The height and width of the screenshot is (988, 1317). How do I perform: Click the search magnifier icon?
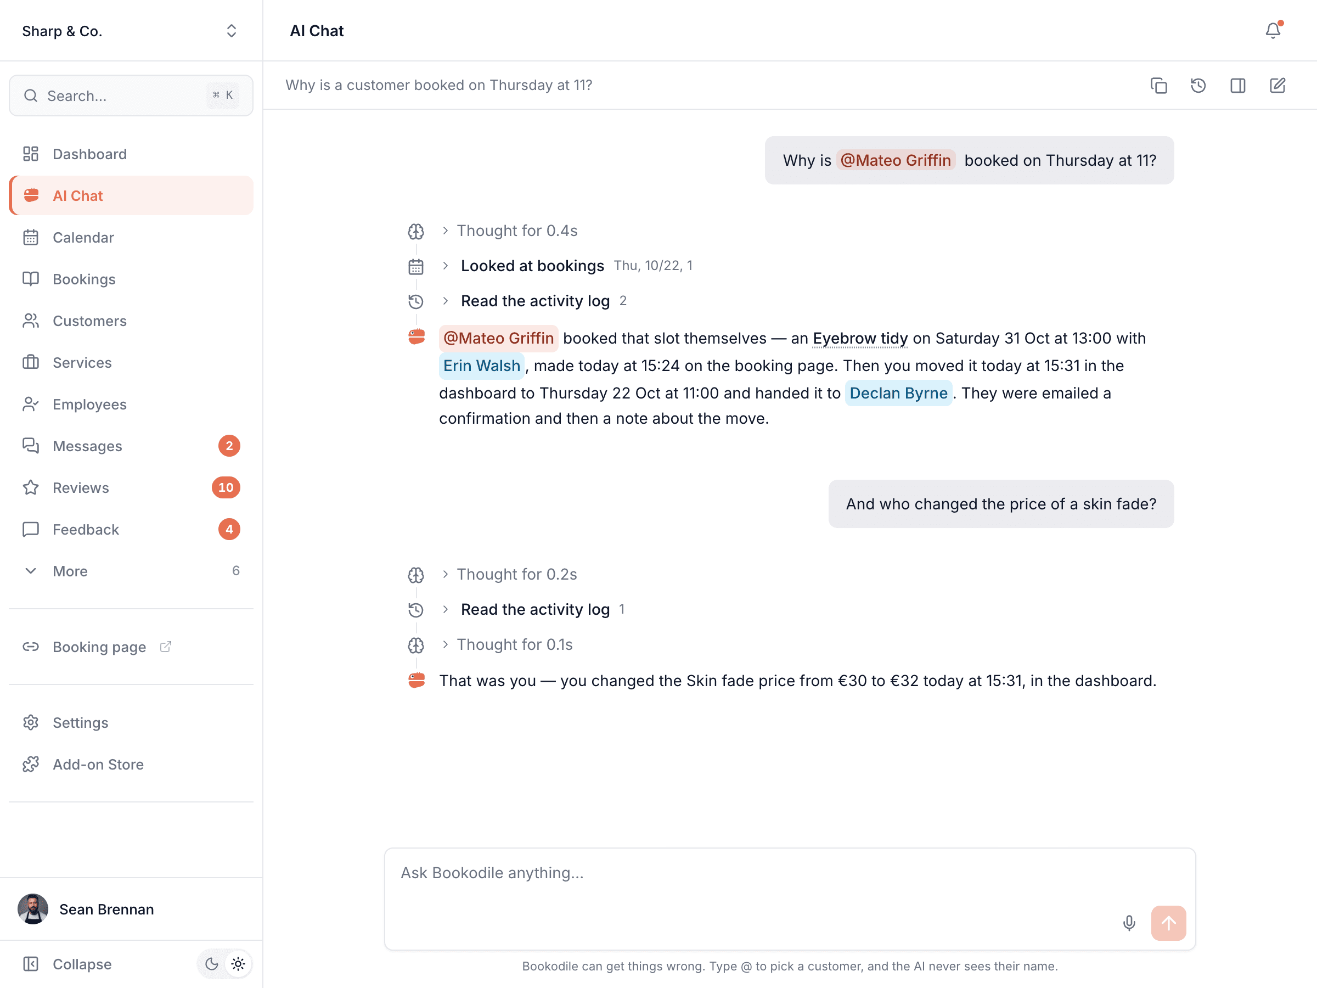point(31,96)
